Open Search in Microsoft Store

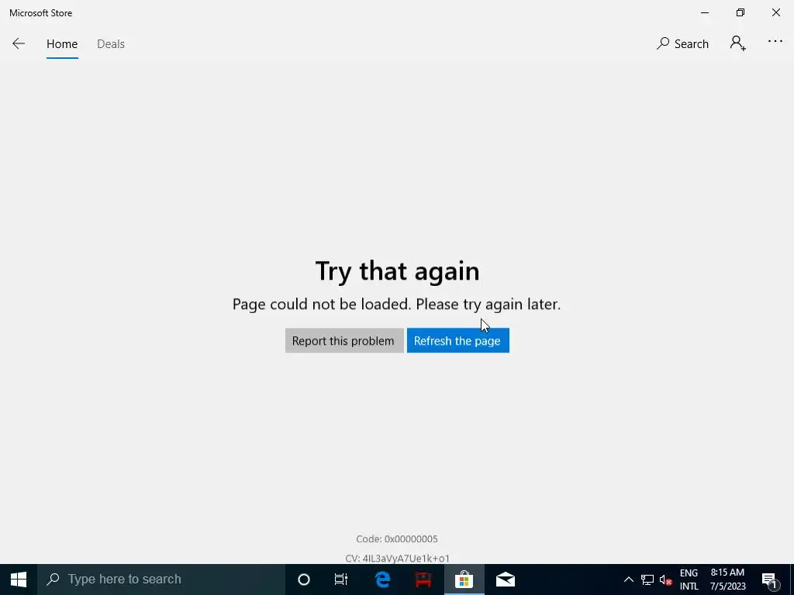(682, 44)
